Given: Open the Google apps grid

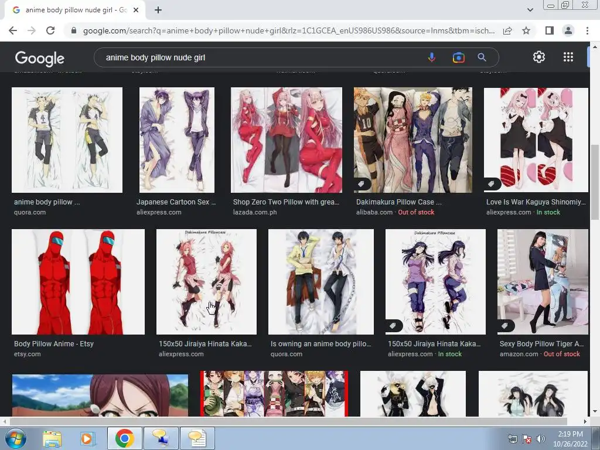Looking at the screenshot, I should pos(568,57).
